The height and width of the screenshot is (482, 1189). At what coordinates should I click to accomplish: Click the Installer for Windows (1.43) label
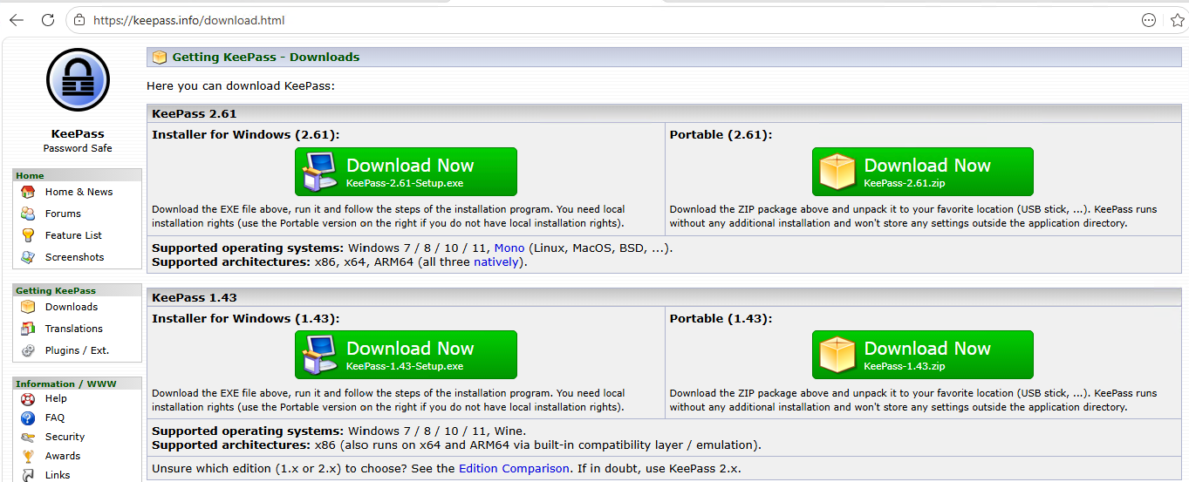coord(246,319)
